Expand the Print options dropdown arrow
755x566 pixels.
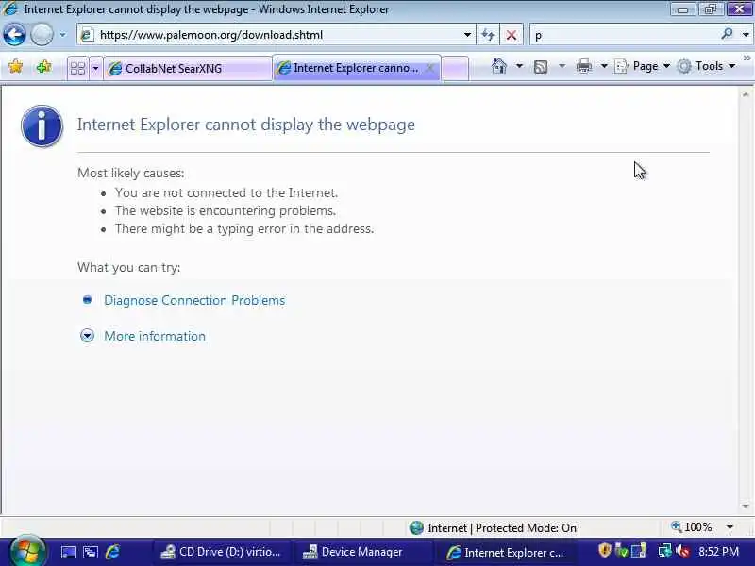(604, 66)
